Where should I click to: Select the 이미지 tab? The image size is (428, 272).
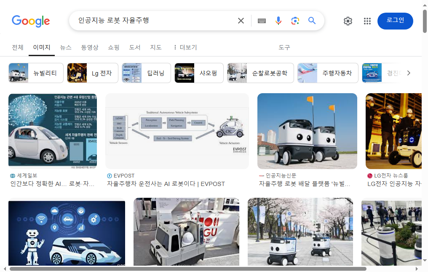42,47
